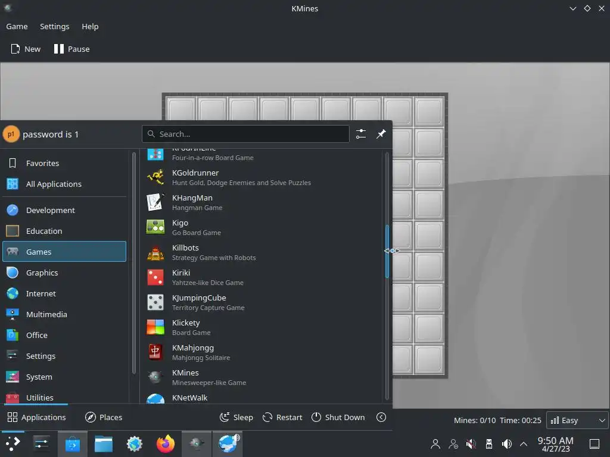The width and height of the screenshot is (610, 457).
Task: Focus the launcher Search field
Action: (x=245, y=134)
